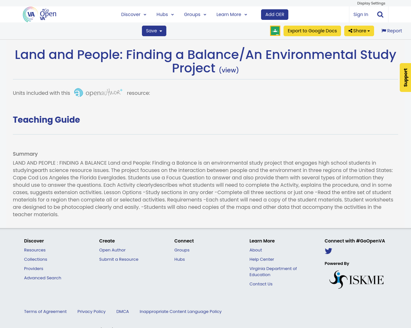Screen dimensions: 411x328
Task: Open the Hubs menu
Action: pos(165,14)
